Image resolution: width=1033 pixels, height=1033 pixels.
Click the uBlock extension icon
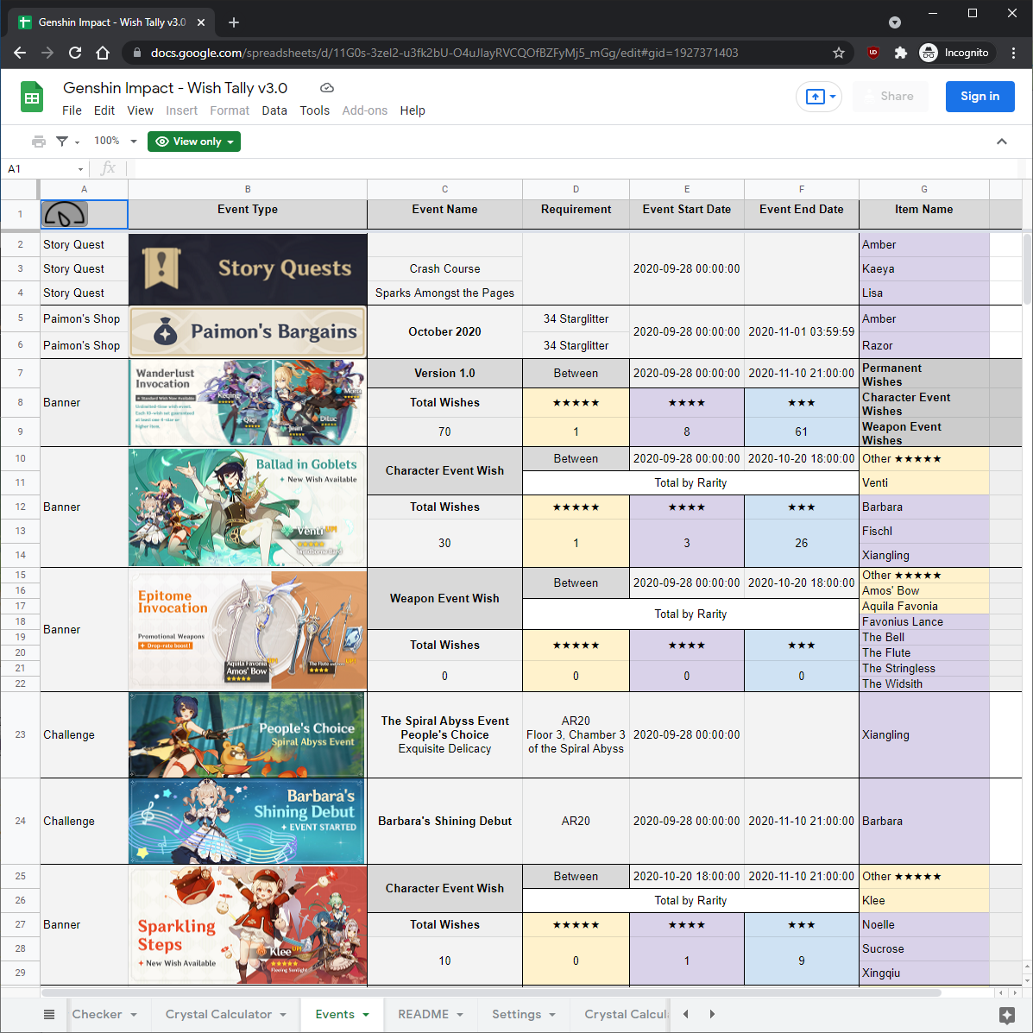872,53
